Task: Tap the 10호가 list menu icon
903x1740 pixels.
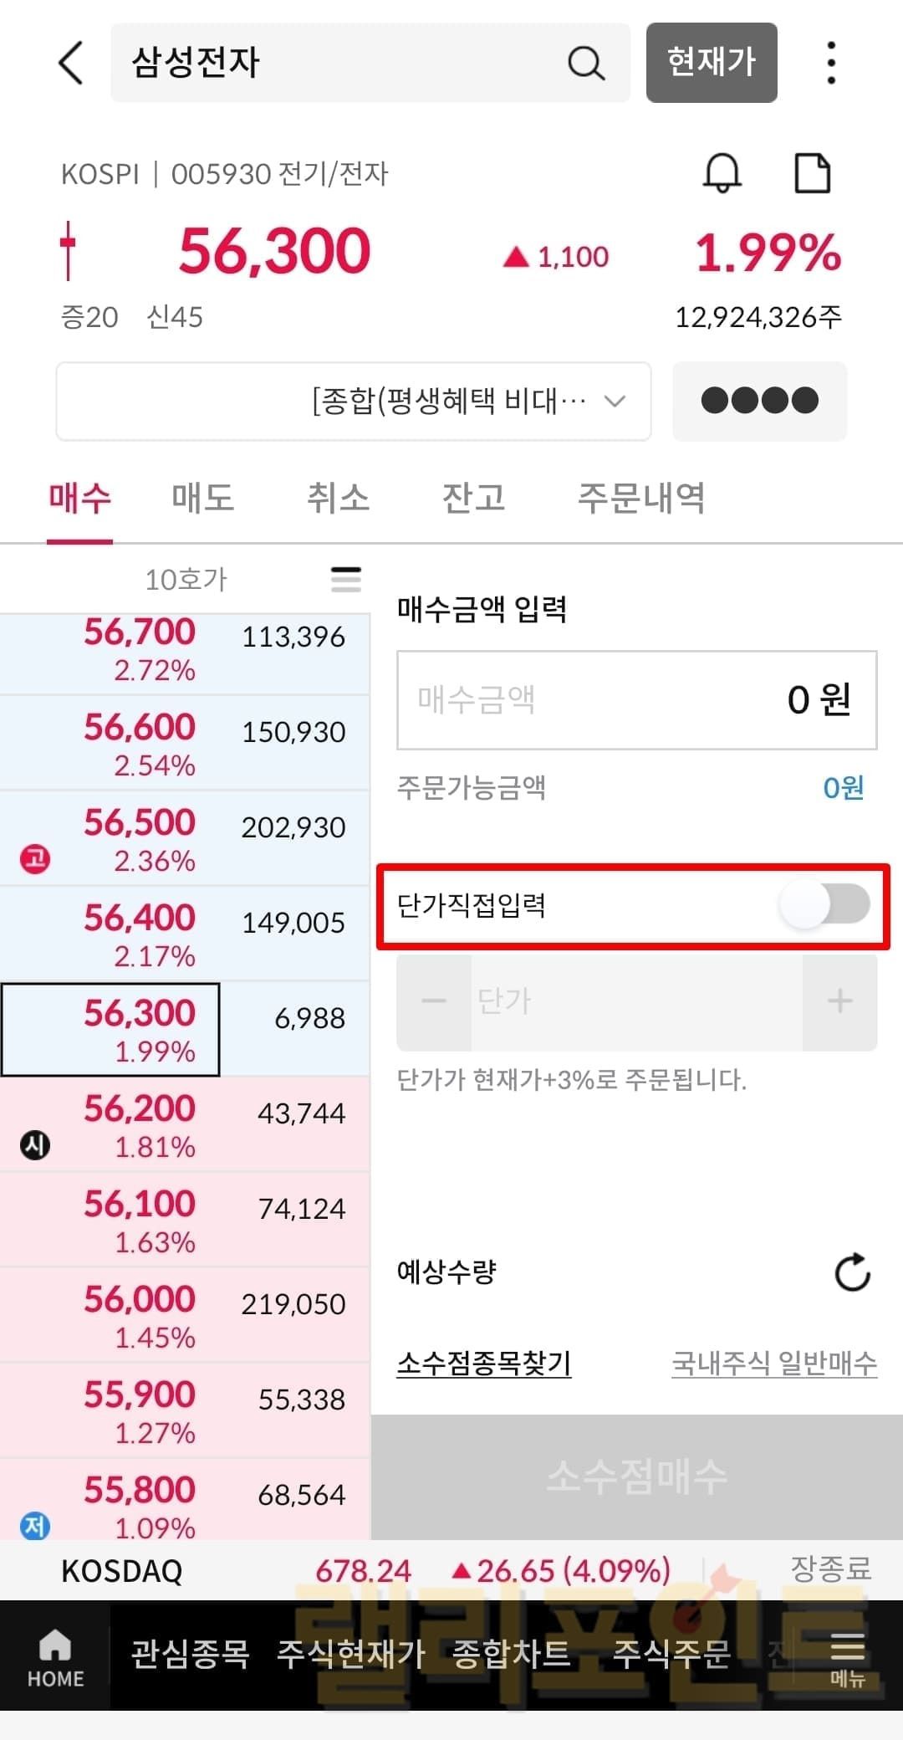Action: 345,579
